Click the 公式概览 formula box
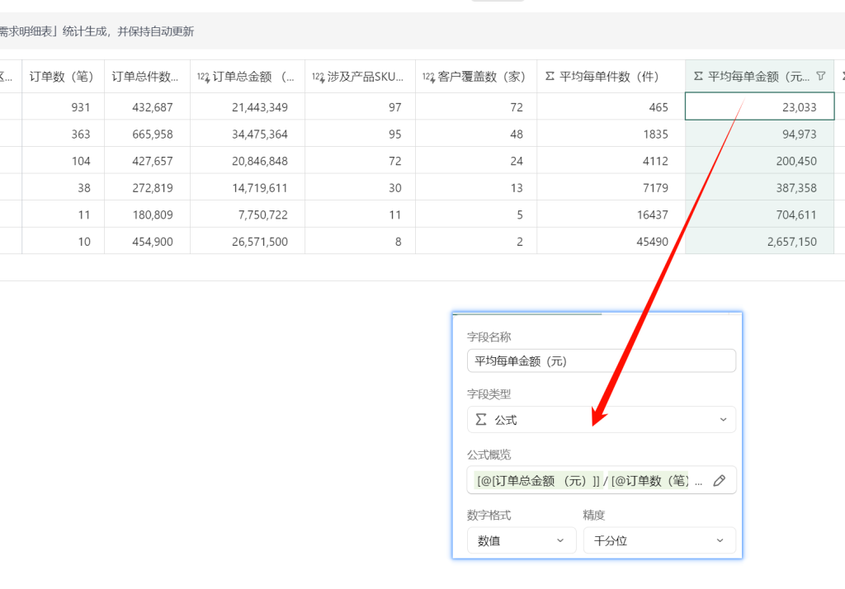 (602, 480)
